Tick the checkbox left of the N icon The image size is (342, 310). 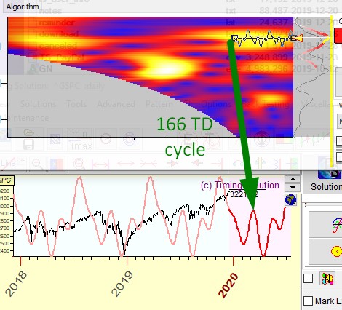coord(308,279)
